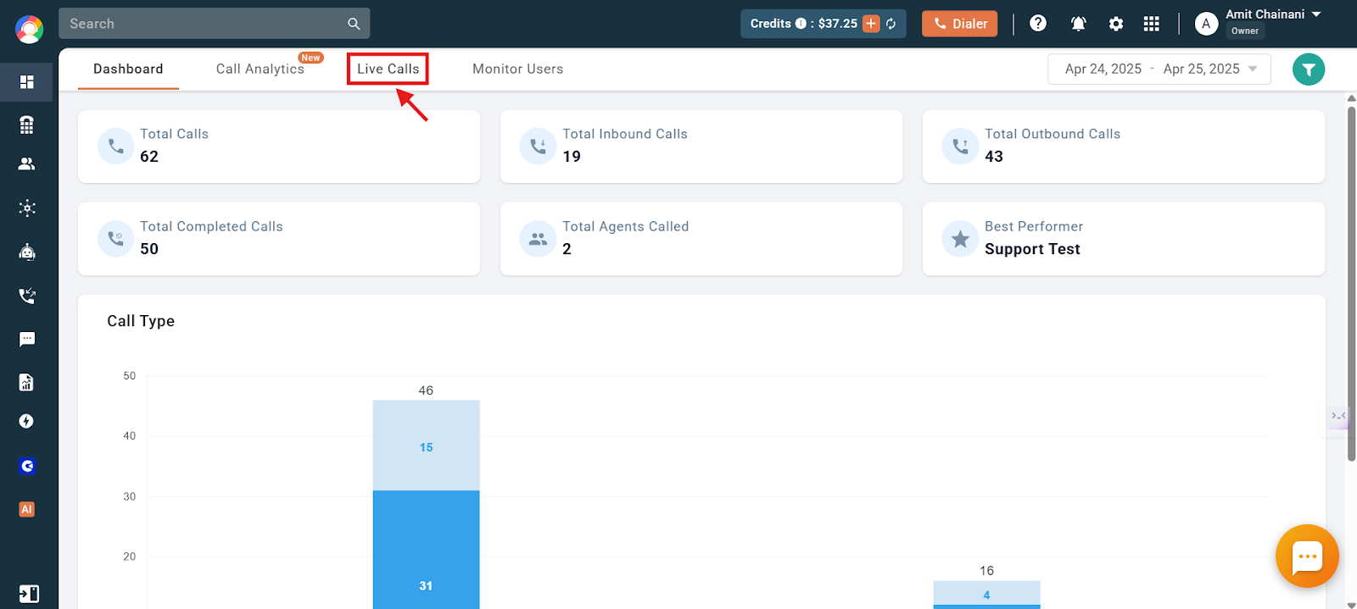Image resolution: width=1357 pixels, height=609 pixels.
Task: Click the Total Completed Calls card
Action: (279, 239)
